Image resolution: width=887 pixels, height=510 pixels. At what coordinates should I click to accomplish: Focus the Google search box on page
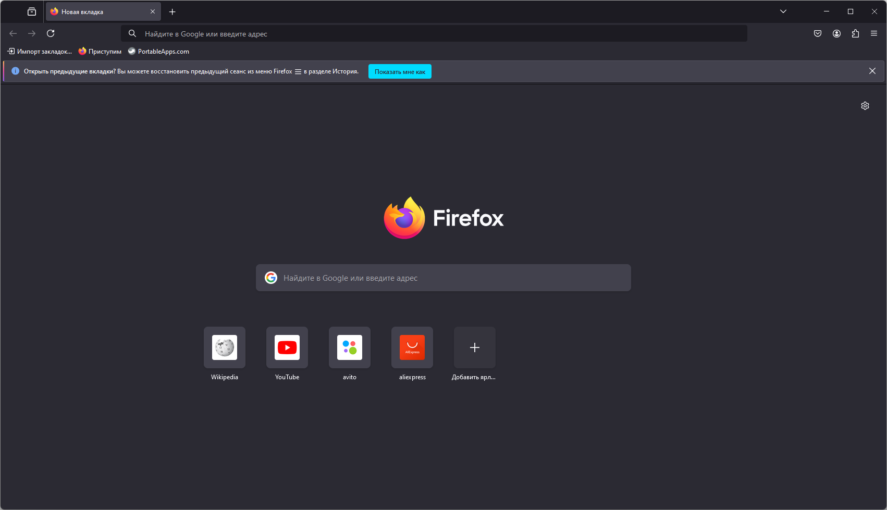[x=443, y=278]
